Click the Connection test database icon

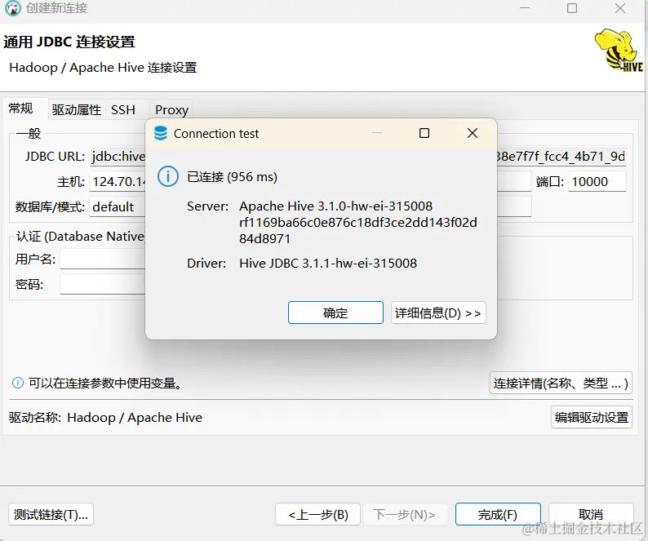pyautogui.click(x=160, y=134)
